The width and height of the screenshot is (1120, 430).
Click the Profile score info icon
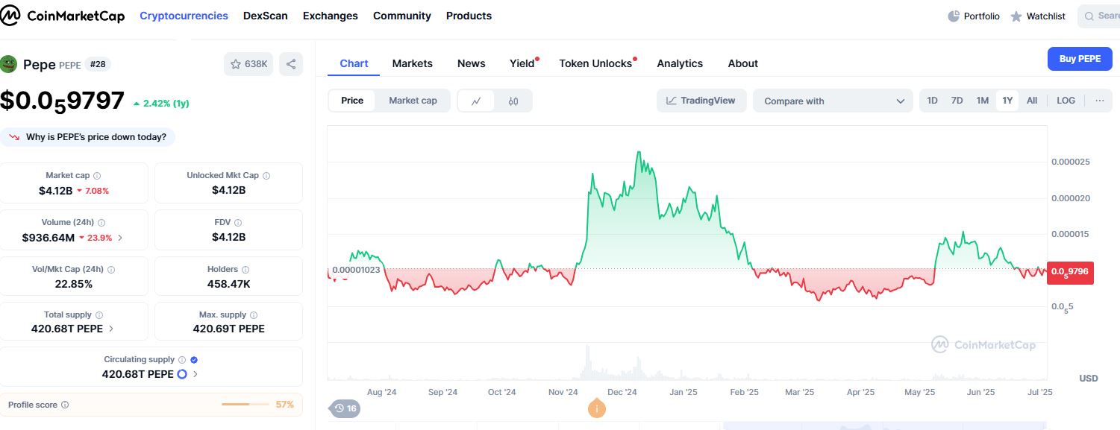tap(65, 405)
